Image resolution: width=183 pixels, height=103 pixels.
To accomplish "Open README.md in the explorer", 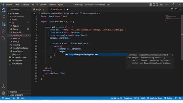I will (19, 64).
